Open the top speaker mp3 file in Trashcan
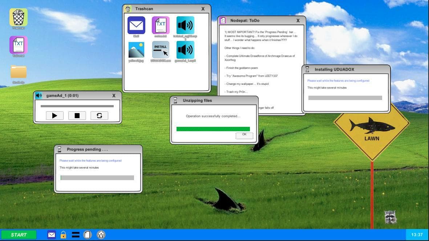Viewport: 429px width, 241px height. coord(185,25)
